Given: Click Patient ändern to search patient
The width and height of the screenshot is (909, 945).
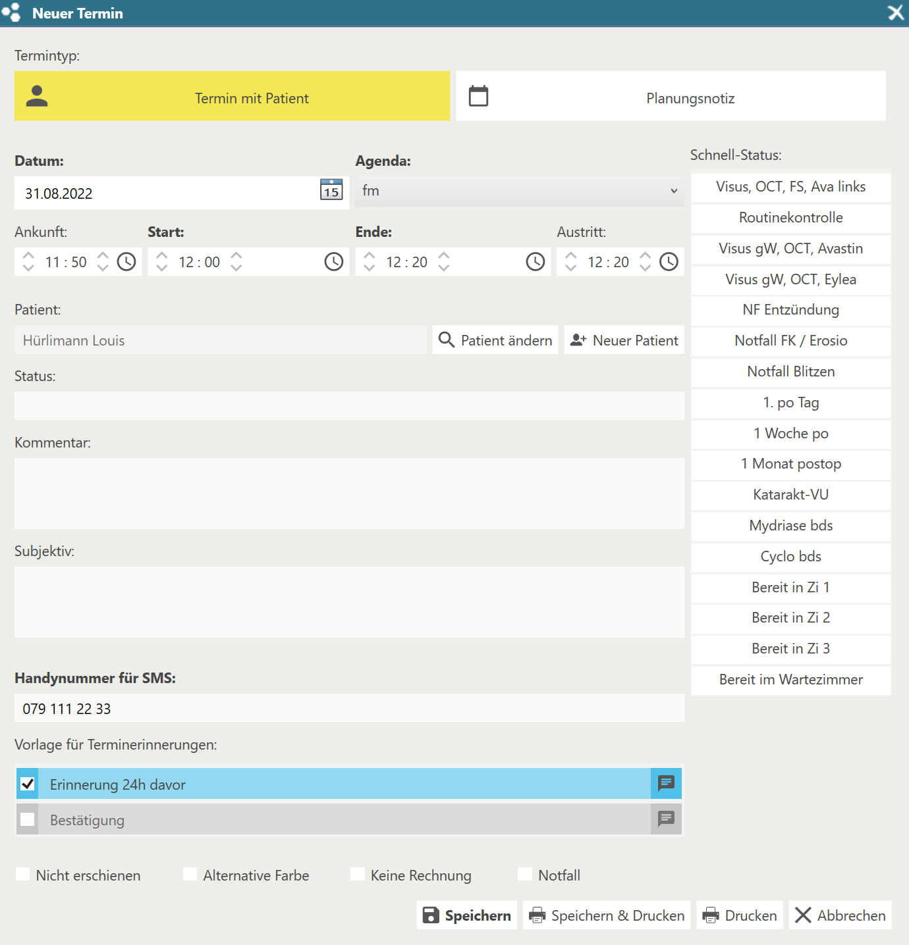Looking at the screenshot, I should pyautogui.click(x=495, y=340).
